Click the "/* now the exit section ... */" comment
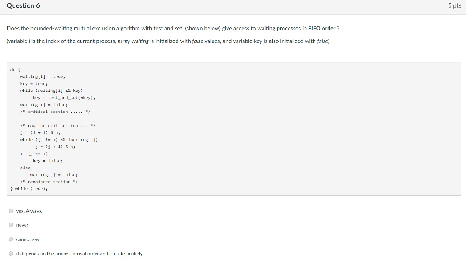This screenshot has width=466, height=264. (58, 126)
